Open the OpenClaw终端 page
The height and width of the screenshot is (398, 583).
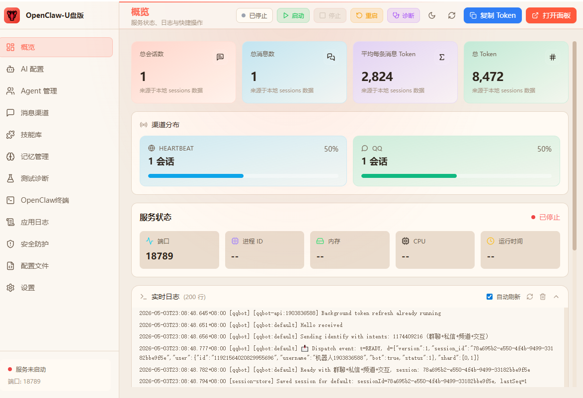57,200
